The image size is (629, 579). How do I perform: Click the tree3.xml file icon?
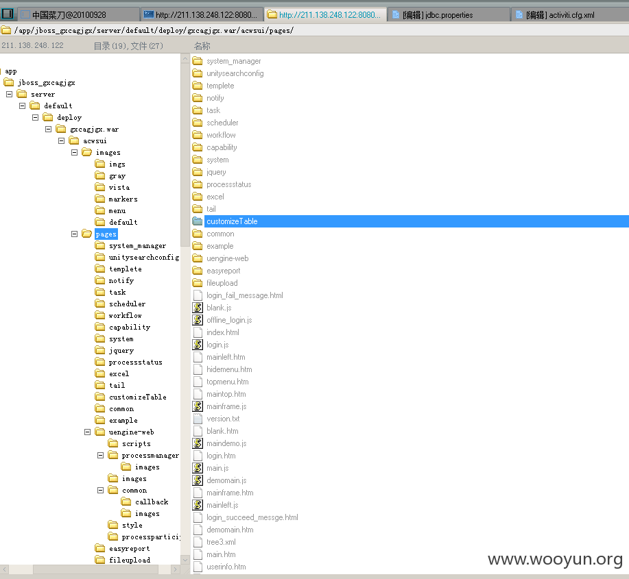coord(198,542)
